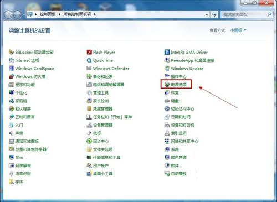Viewport: 277px width, 202px height.
Task: Open the 电源选项 power options icon
Action: pyautogui.click(x=167, y=85)
